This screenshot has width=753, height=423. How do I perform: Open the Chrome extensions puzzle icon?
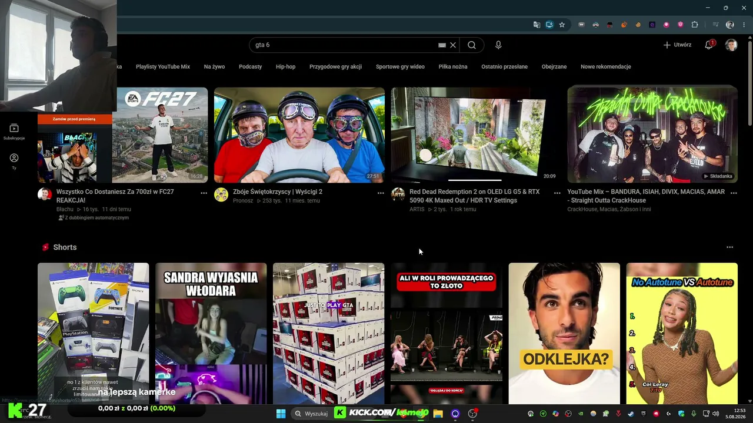[x=695, y=25]
